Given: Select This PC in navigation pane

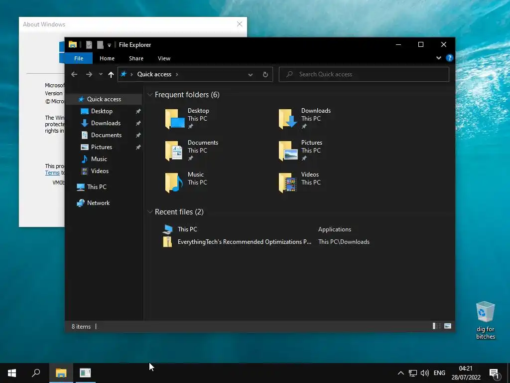Looking at the screenshot, I should point(97,187).
